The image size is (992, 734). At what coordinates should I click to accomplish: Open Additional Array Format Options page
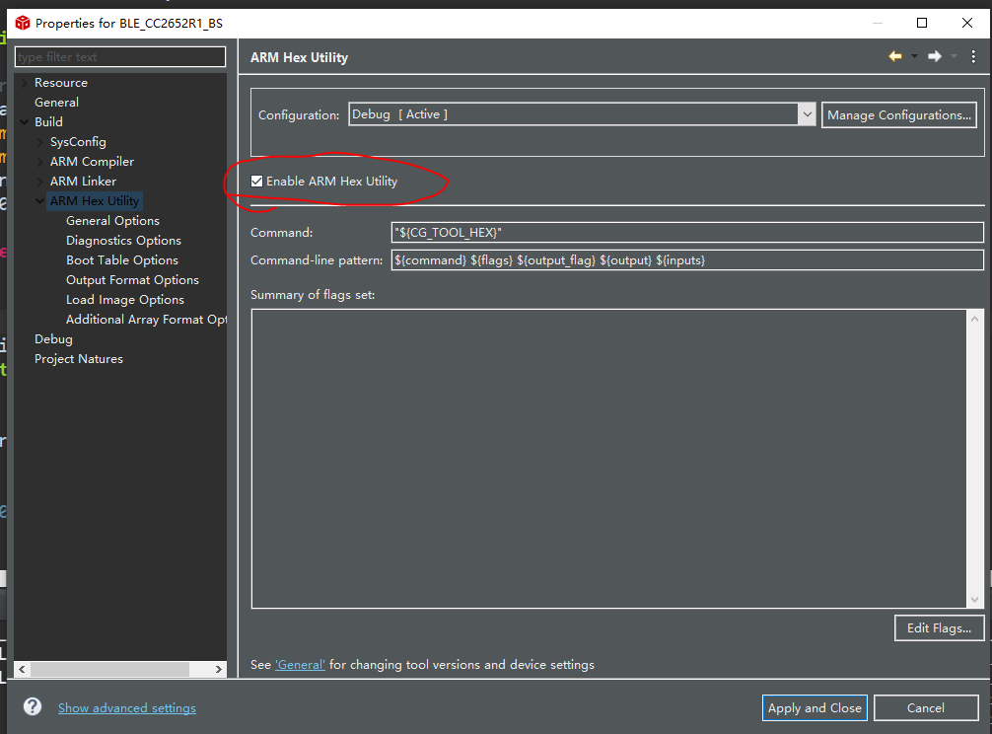click(146, 320)
